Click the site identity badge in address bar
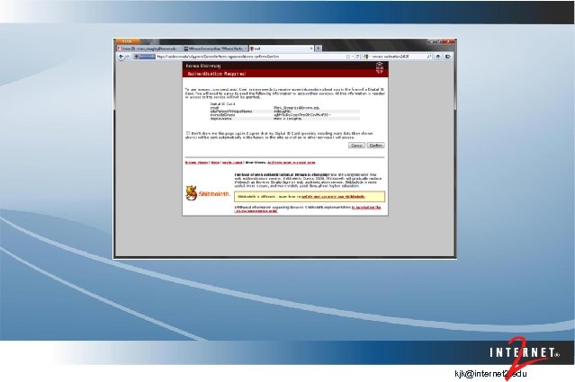This screenshot has width=575, height=382. click(145, 57)
